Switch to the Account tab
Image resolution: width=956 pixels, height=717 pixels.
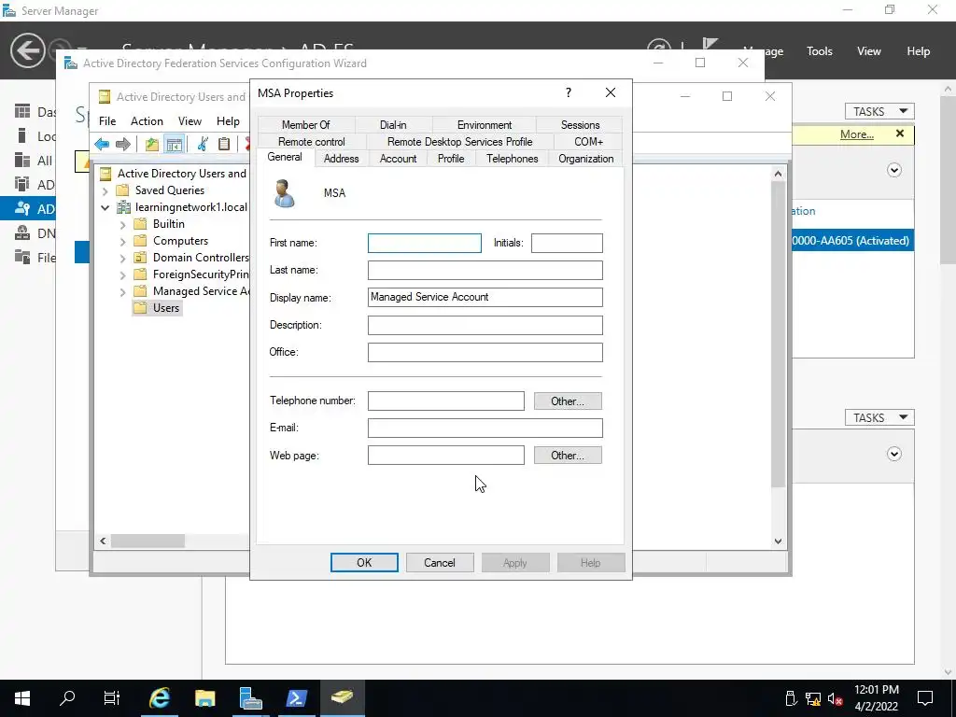click(398, 159)
